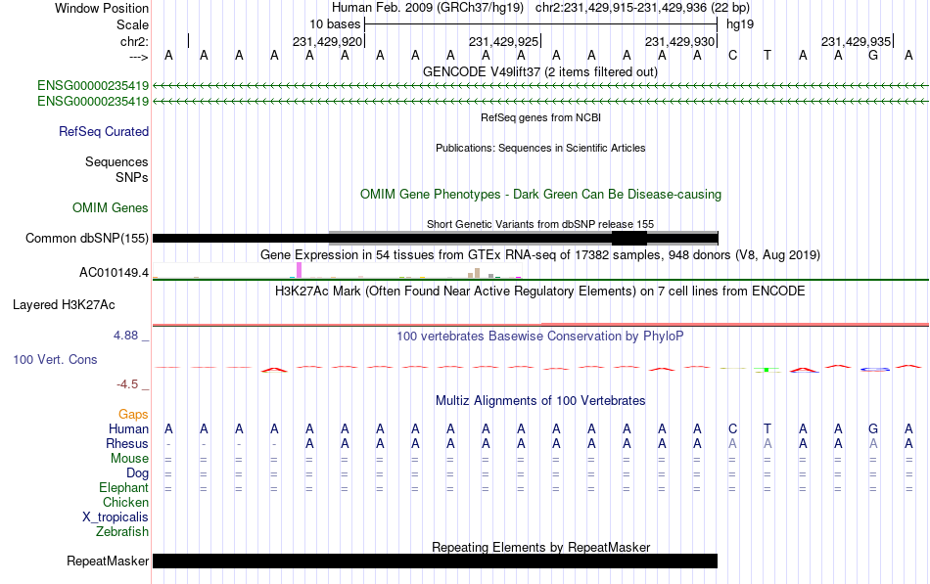Click the thick dbSNP variant block

pos(629,239)
